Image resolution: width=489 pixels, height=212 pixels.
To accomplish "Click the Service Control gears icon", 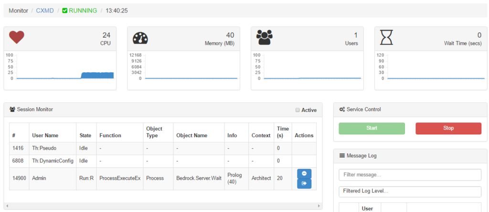I will 342,110.
